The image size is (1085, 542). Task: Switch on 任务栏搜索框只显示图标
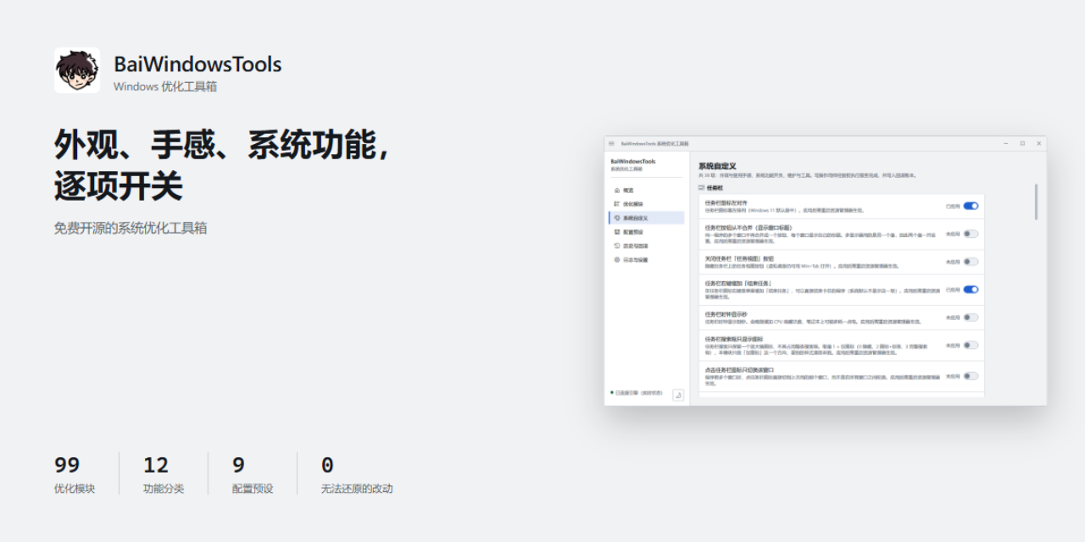click(x=971, y=346)
